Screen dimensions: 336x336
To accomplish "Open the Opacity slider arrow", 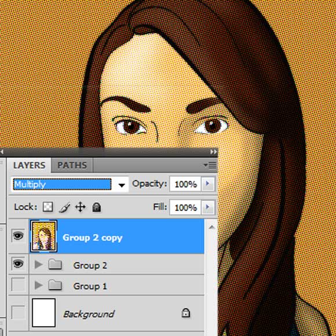I will click(207, 184).
